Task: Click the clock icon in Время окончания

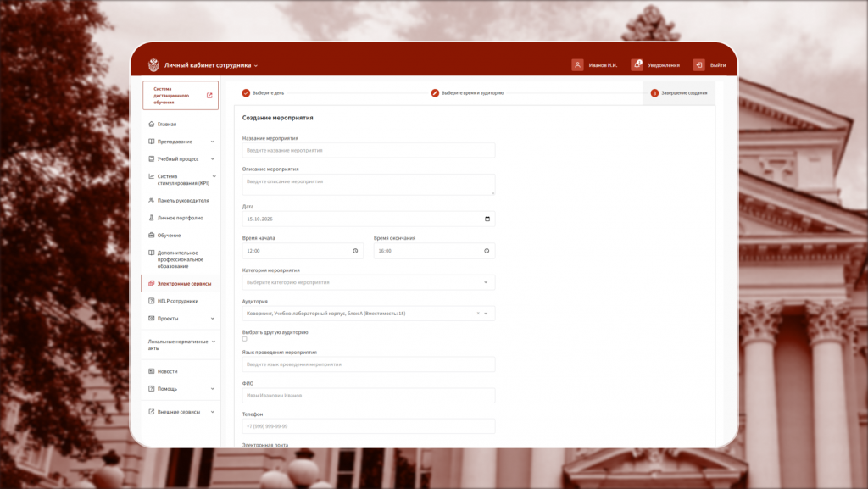Action: pyautogui.click(x=487, y=251)
